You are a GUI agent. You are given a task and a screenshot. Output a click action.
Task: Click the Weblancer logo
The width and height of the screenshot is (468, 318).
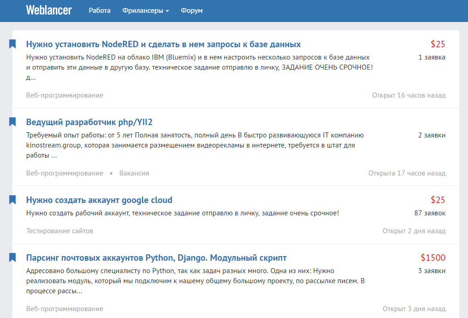point(49,10)
